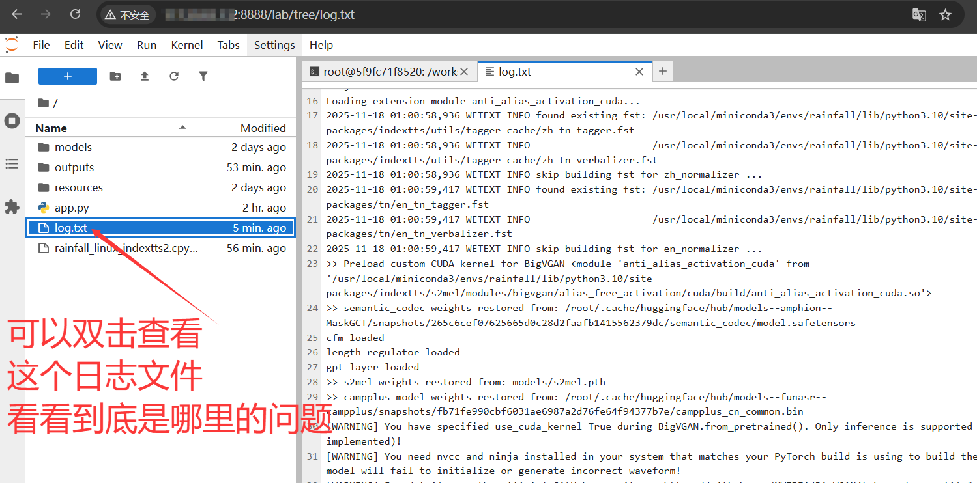Click the blue New Launcher plus button

68,76
